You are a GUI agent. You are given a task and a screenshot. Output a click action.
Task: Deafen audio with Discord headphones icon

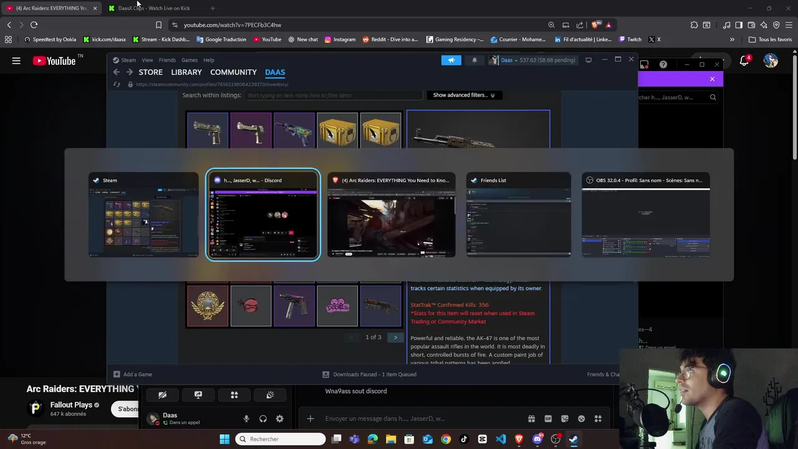click(x=263, y=419)
